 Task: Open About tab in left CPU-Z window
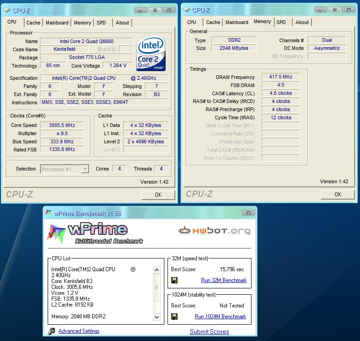pyautogui.click(x=123, y=23)
